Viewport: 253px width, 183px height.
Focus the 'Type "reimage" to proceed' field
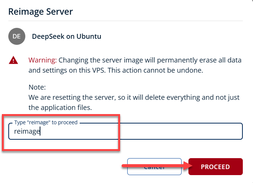125,131
